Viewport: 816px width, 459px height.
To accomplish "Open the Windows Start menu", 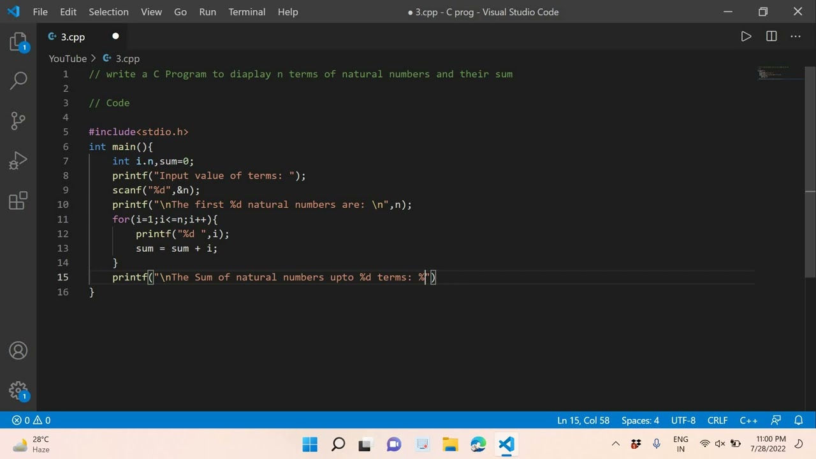I will 310,444.
